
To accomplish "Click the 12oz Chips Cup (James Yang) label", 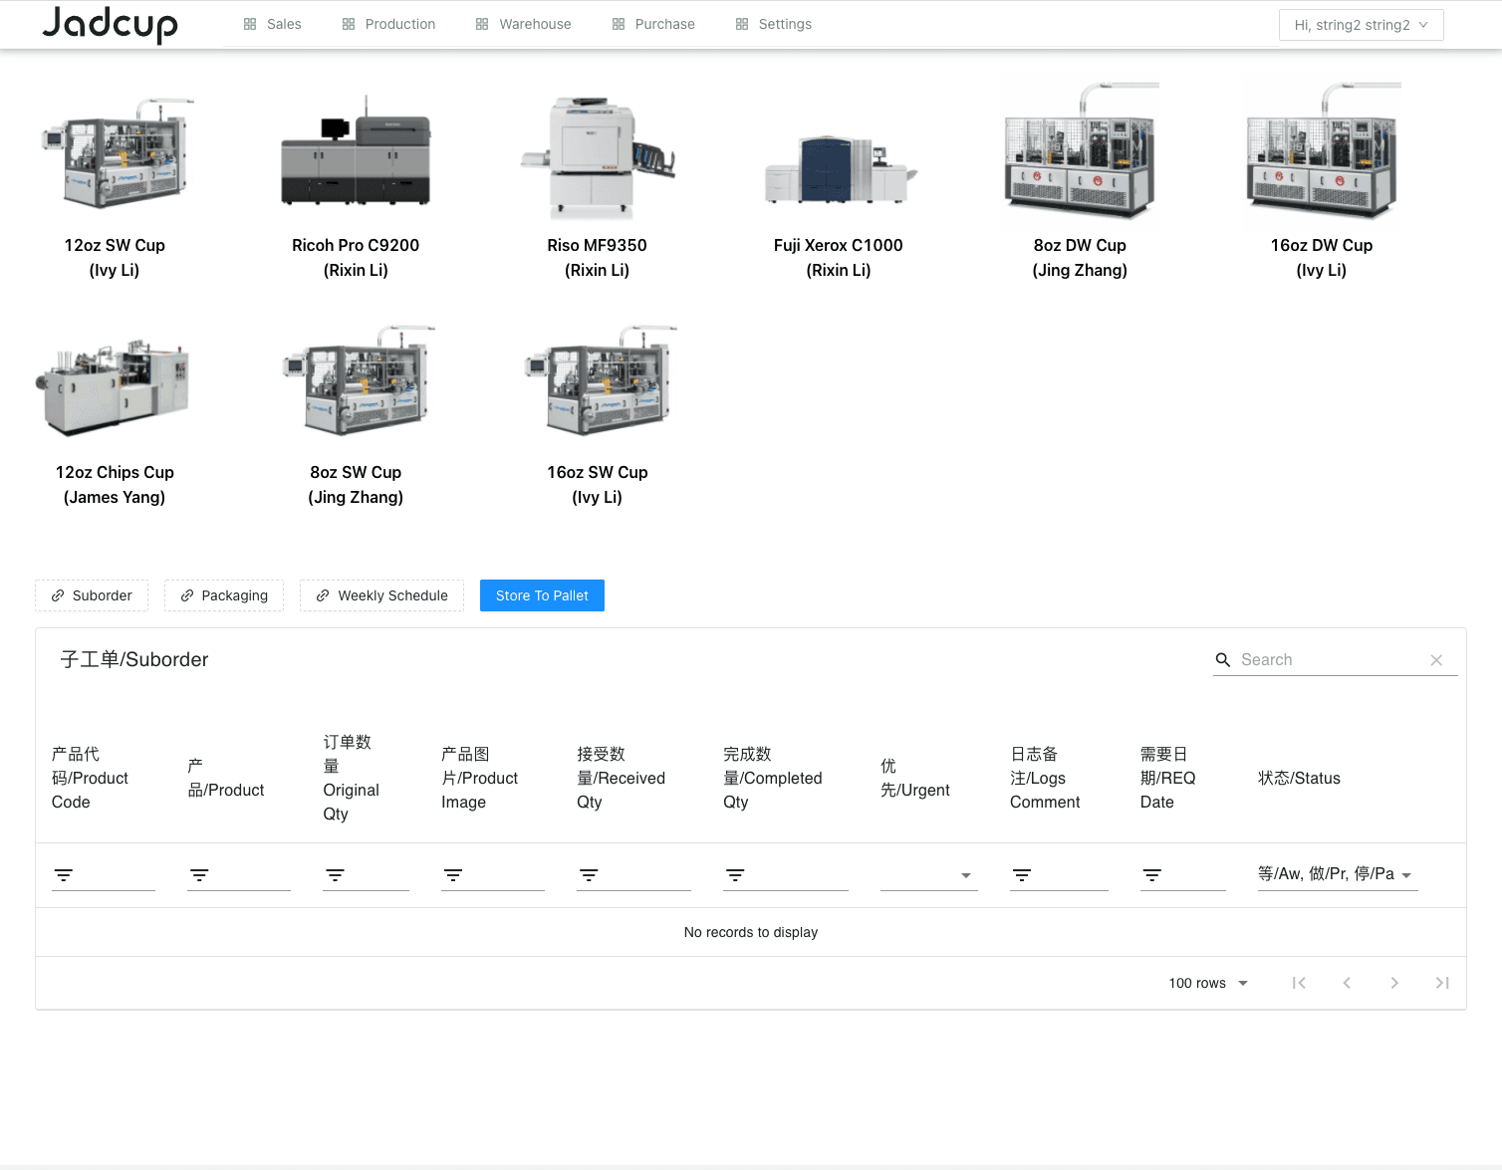I will click(115, 484).
